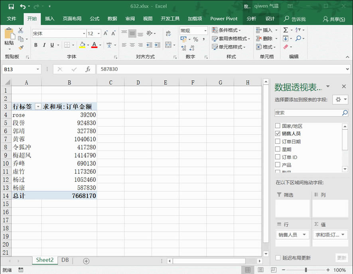Open the number format dropdown showing 常规
The image size is (353, 274).
[x=205, y=30]
